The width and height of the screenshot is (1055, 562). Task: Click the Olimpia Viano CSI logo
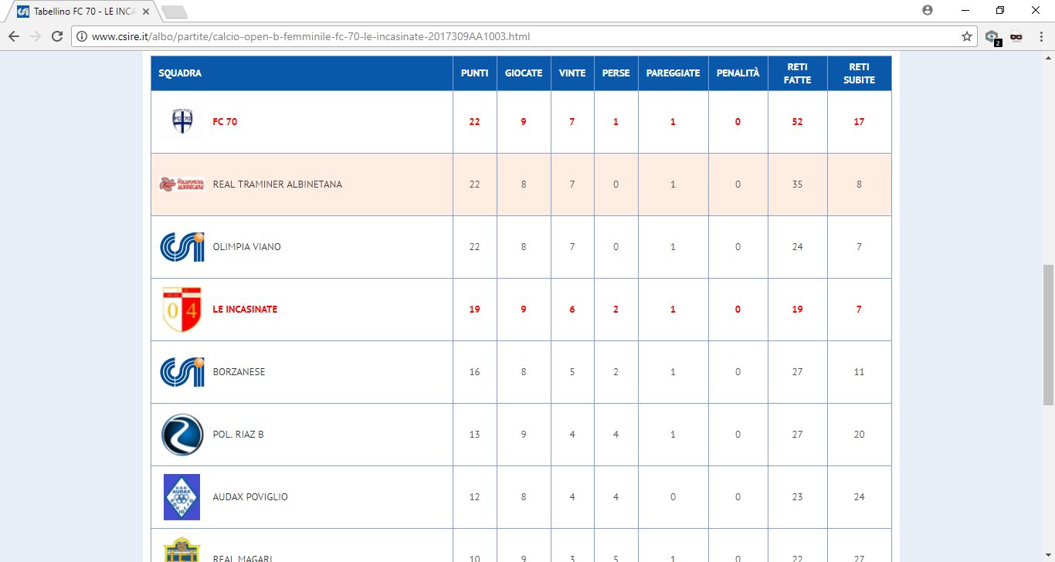pyautogui.click(x=181, y=247)
